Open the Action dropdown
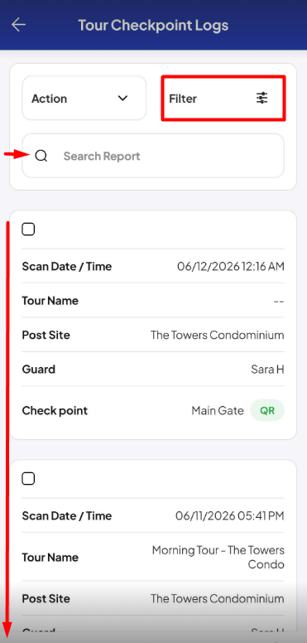Image resolution: width=307 pixels, height=643 pixels. click(84, 98)
